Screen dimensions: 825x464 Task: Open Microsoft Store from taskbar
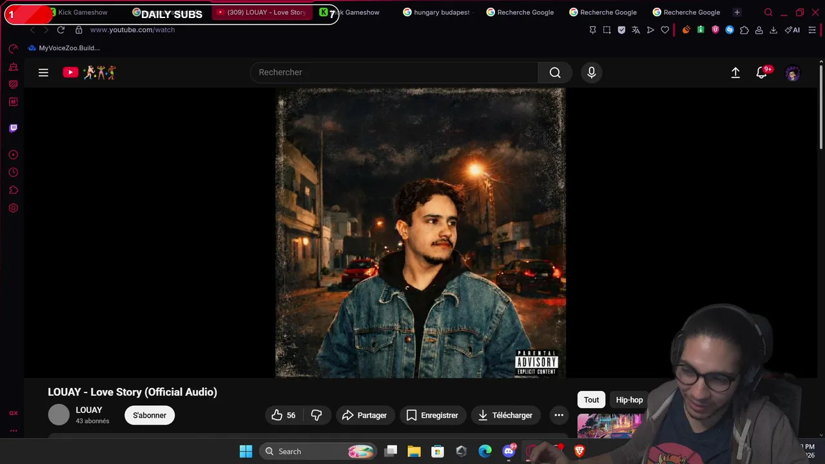click(438, 451)
